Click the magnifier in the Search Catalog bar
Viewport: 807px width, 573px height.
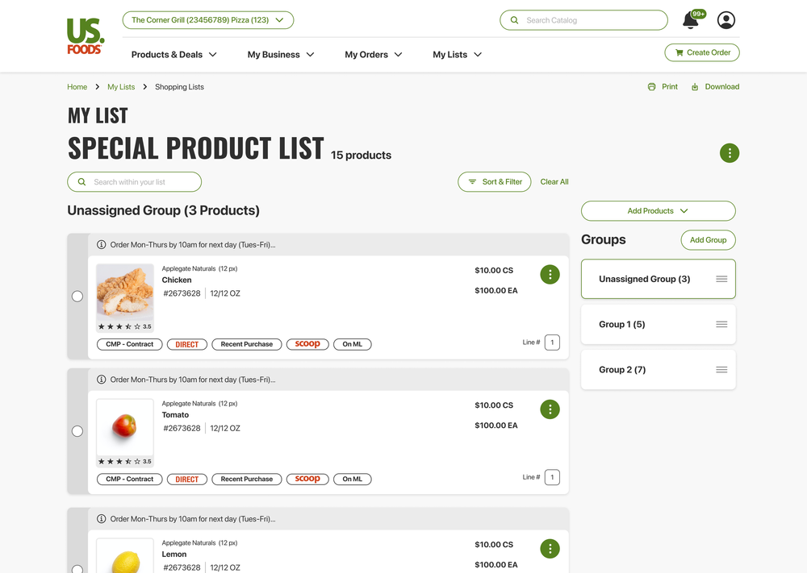(x=514, y=19)
